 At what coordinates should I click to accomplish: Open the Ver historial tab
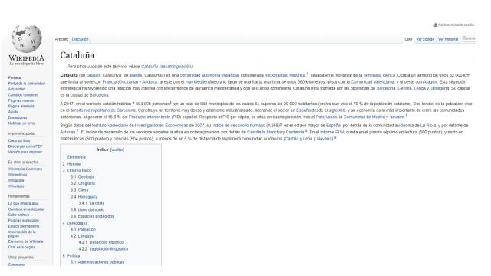448,39
